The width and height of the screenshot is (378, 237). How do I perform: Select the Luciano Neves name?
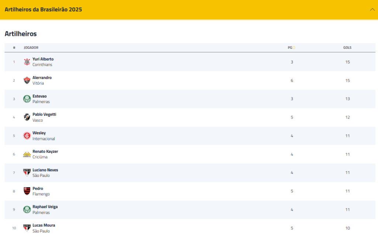[45, 170]
